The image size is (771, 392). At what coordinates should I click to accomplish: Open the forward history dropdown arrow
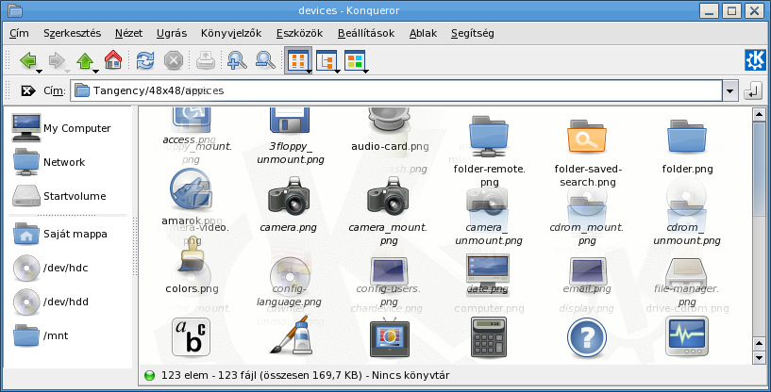(67, 72)
